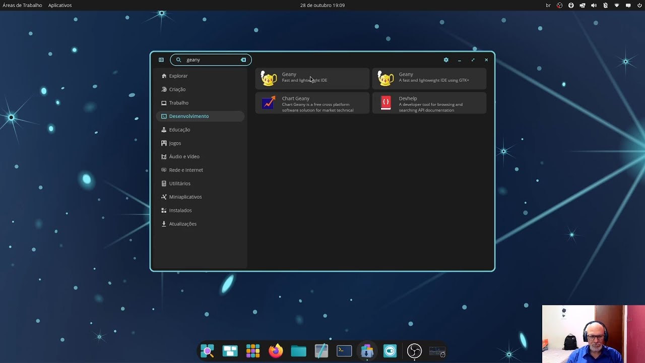Viewport: 645px width, 363px height.
Task: Click the screens/windows tray icon in the top bar
Action: (x=583, y=5)
